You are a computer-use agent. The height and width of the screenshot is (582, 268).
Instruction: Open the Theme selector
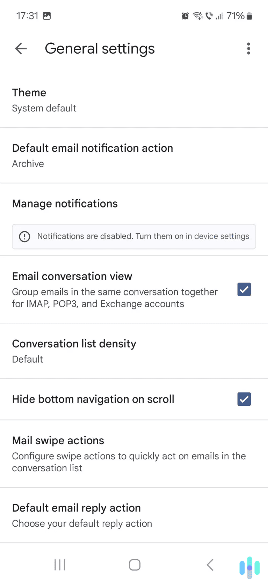134,100
